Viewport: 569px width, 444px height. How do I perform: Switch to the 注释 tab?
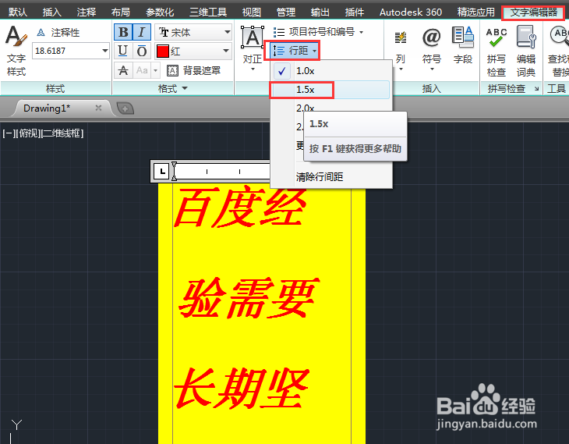pyautogui.click(x=87, y=12)
